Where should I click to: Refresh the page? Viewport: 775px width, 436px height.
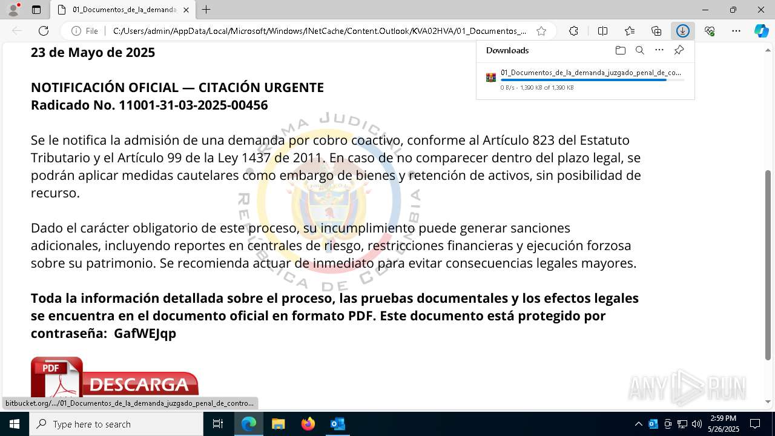coord(44,31)
